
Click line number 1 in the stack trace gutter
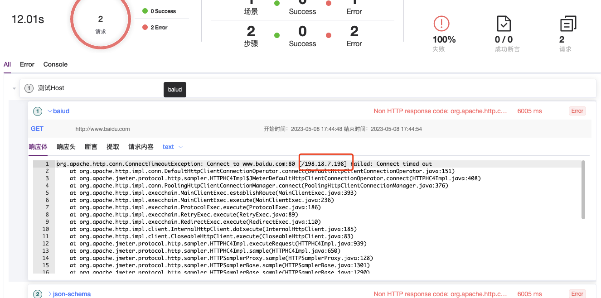click(48, 163)
